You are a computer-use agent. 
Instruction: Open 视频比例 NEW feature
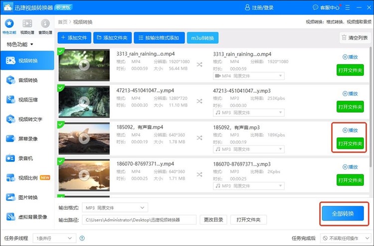(x=27, y=178)
